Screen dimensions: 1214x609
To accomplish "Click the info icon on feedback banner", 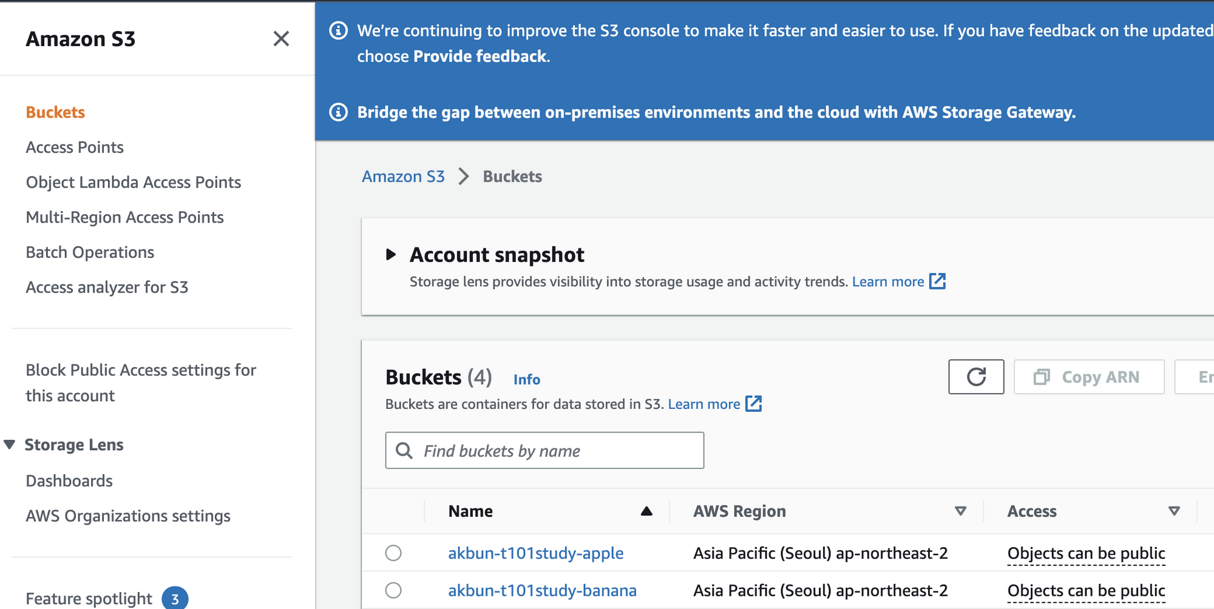I will [338, 30].
